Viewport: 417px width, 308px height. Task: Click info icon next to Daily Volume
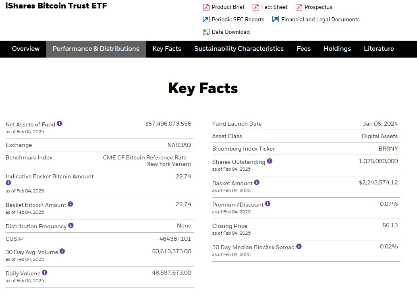[x=45, y=273]
